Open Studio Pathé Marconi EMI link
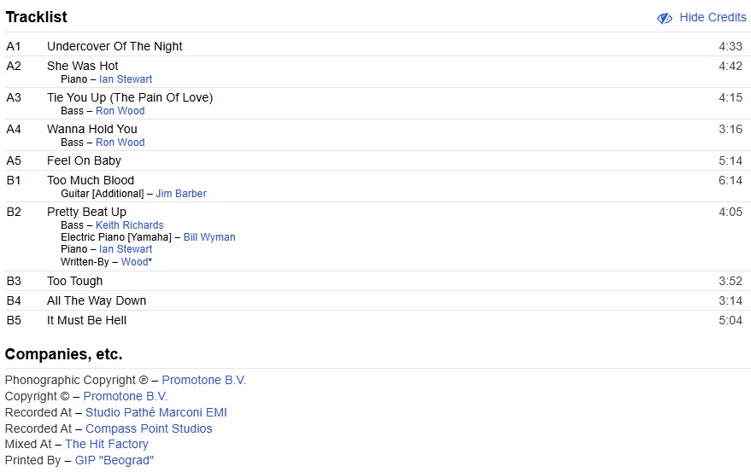The width and height of the screenshot is (751, 472). point(156,413)
